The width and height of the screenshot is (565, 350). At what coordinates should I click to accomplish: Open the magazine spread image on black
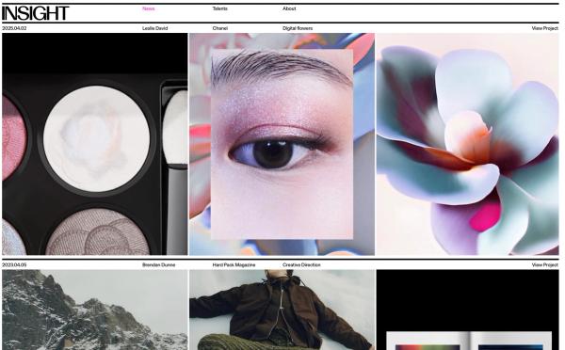(468, 310)
